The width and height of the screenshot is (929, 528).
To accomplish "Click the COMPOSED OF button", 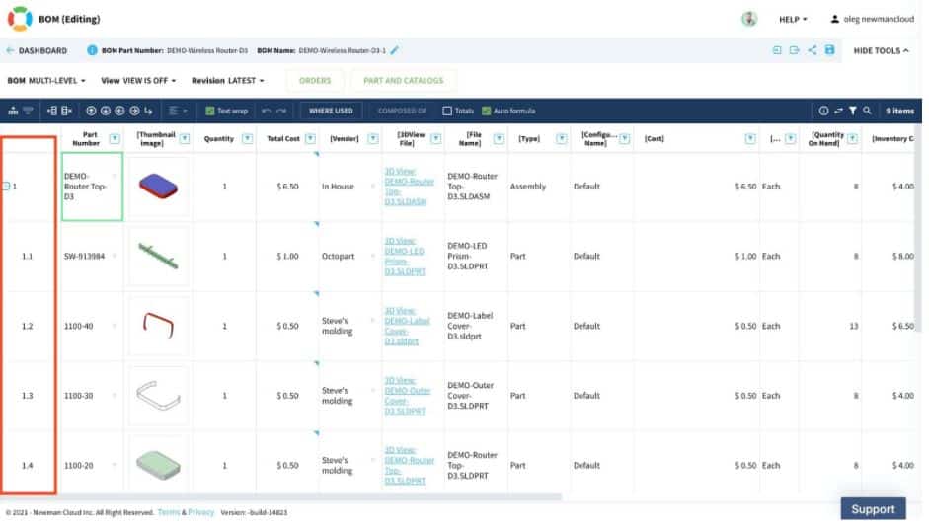I will (x=402, y=111).
